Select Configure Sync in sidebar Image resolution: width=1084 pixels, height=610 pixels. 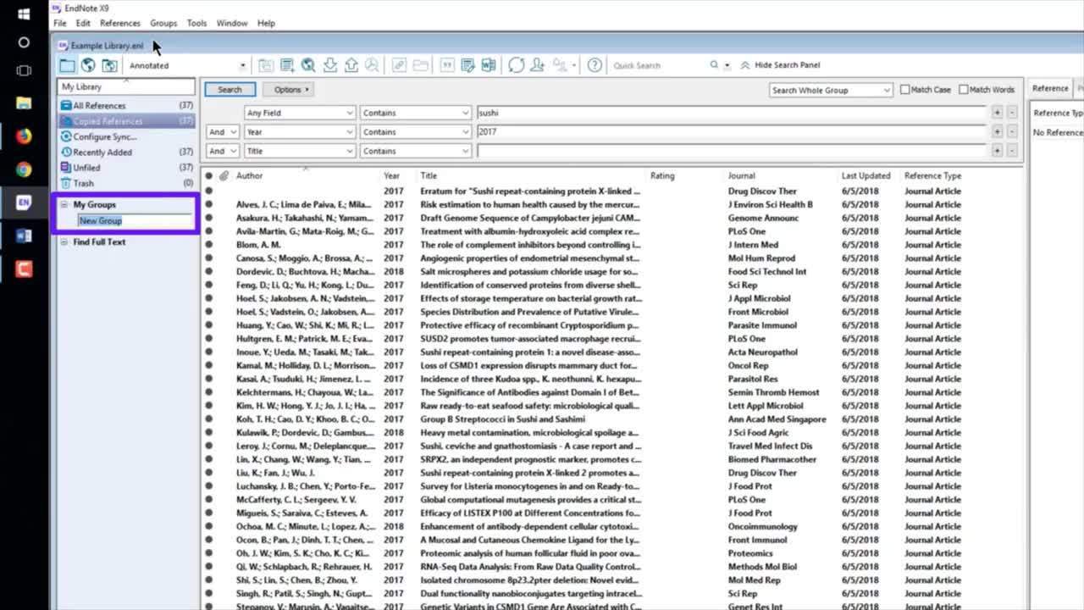[x=125, y=136]
